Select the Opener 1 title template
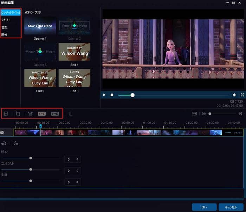 click(x=40, y=26)
